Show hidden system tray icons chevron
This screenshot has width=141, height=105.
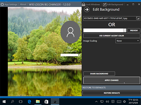96,102
